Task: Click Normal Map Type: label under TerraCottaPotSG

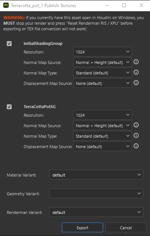Action: tap(40, 137)
